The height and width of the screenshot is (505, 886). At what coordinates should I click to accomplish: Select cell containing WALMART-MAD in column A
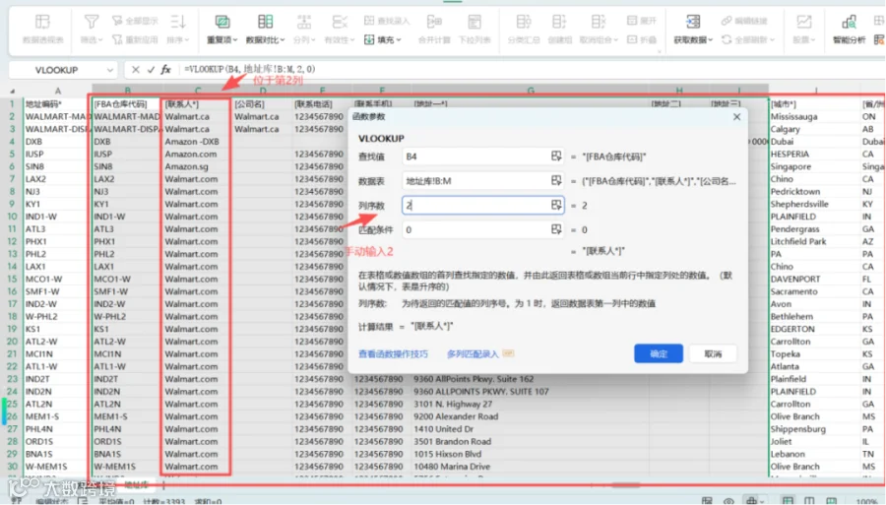[57, 116]
